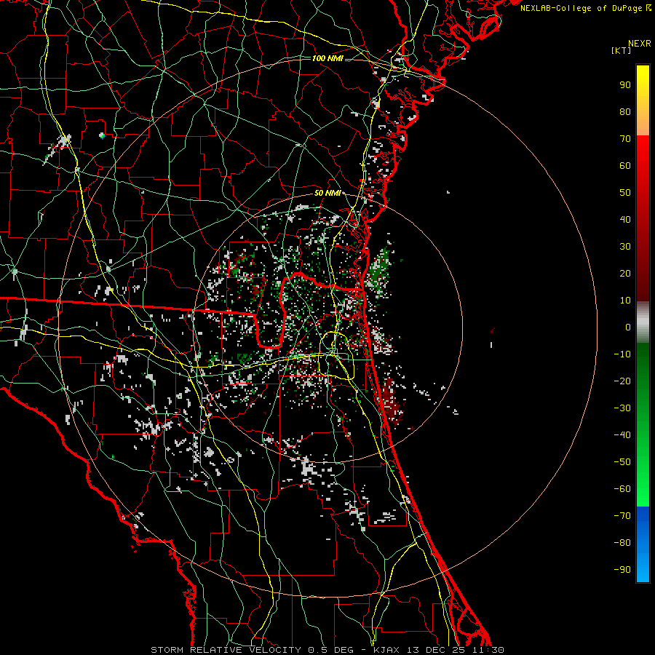Click the -50 value on the color scale
Viewport: 655px width, 655px height.
click(x=622, y=462)
